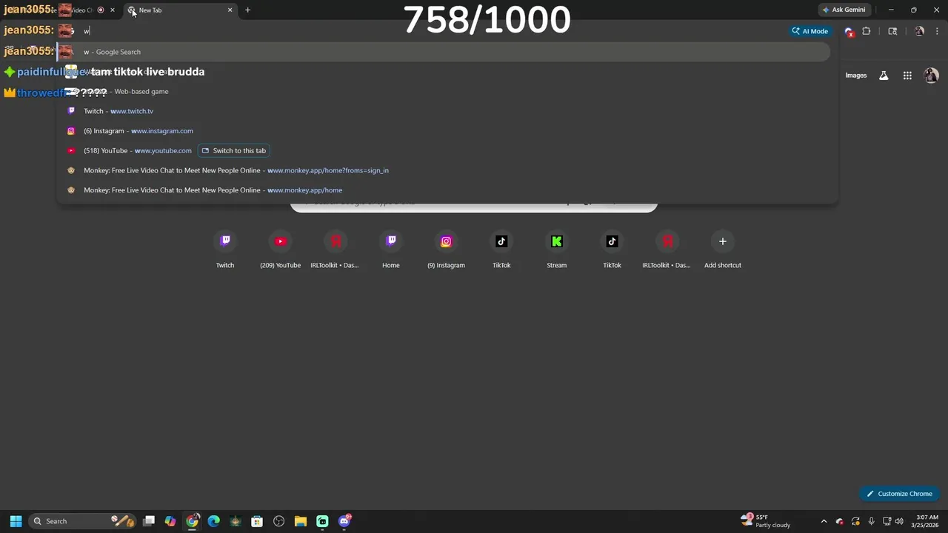
Task: Open the Google account avatar on page
Action: 931,76
